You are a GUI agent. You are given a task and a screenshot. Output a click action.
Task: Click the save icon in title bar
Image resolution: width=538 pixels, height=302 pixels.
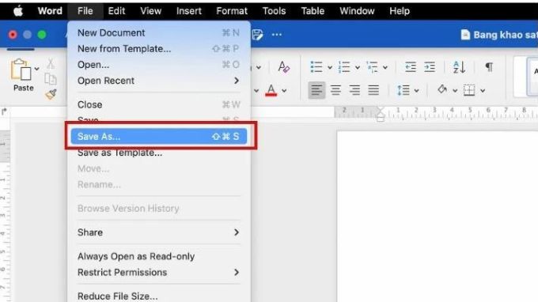click(257, 35)
